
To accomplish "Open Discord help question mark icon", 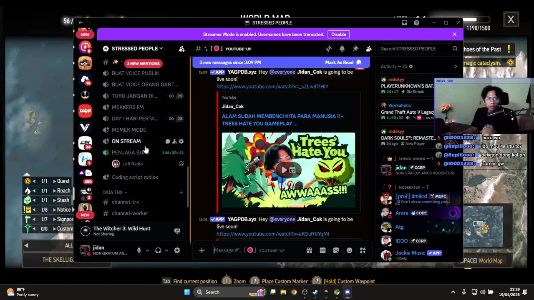I will (x=416, y=22).
